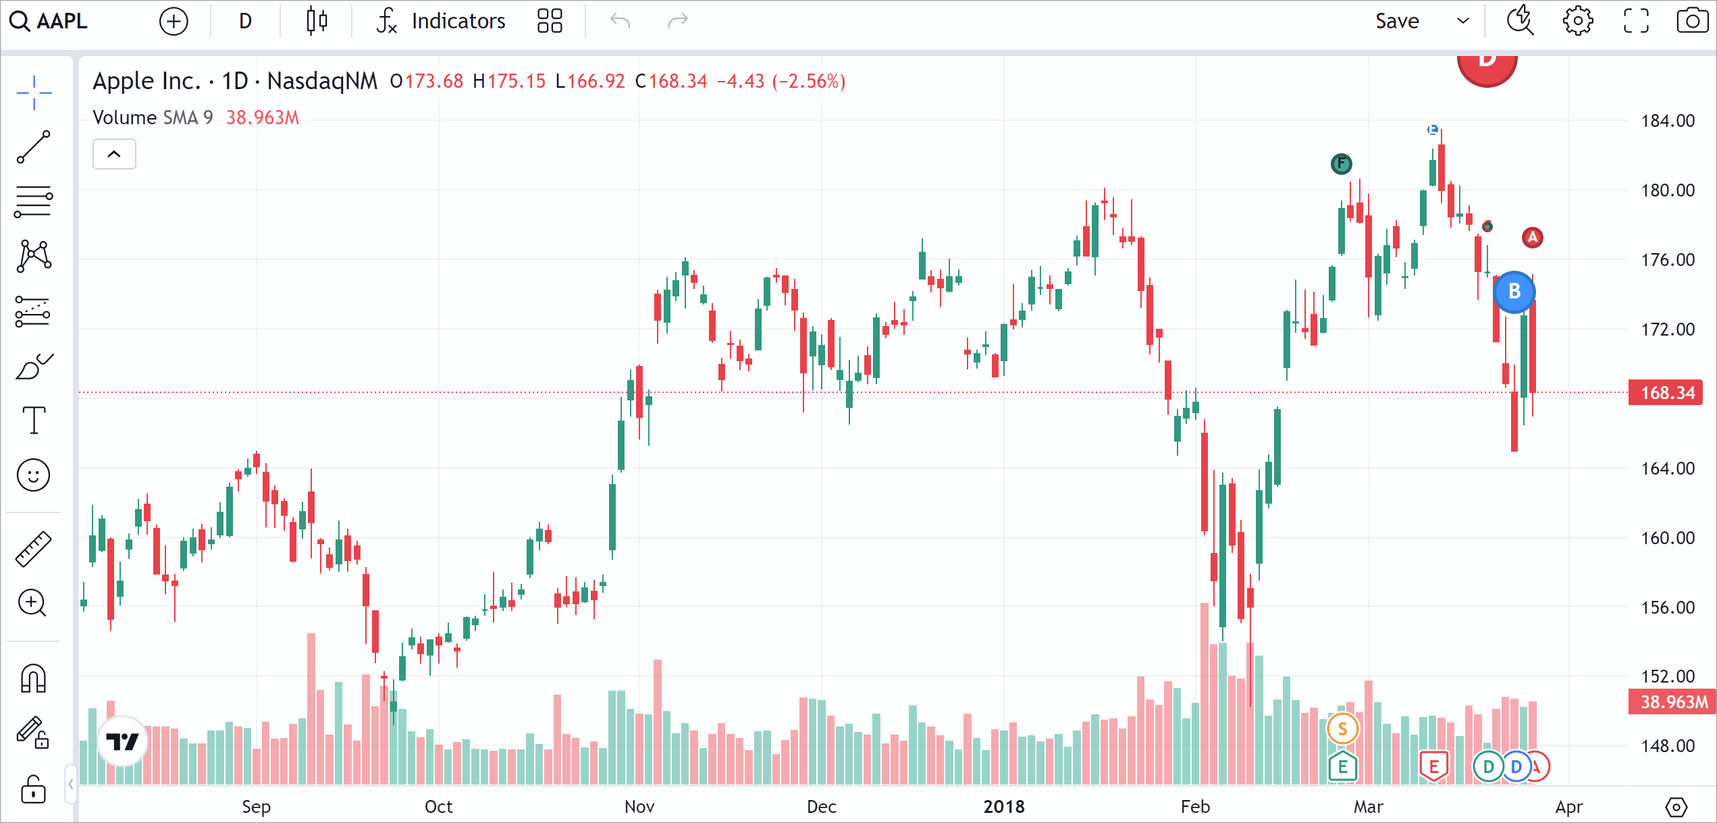Open the candlestick chart style selector
The image size is (1717, 823).
click(317, 21)
